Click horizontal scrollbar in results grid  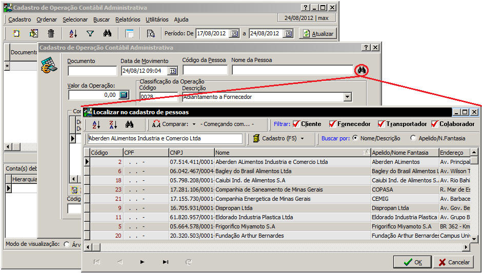click(x=277, y=247)
